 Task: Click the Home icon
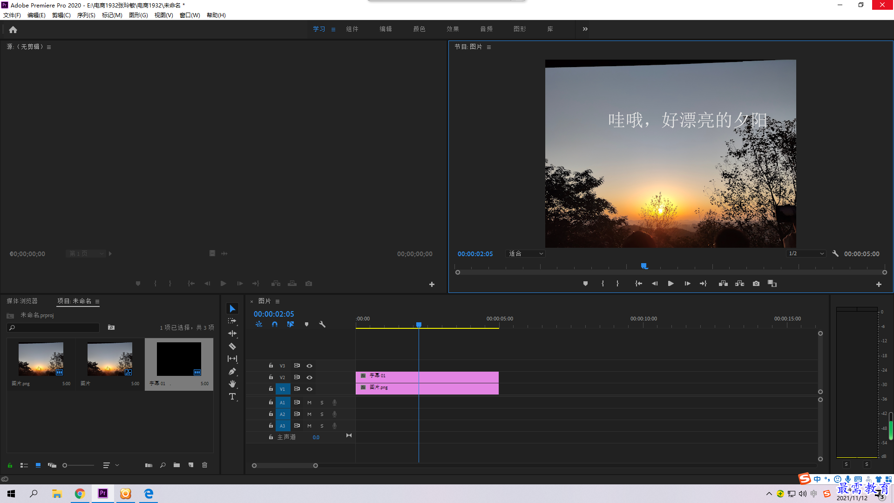click(x=13, y=29)
